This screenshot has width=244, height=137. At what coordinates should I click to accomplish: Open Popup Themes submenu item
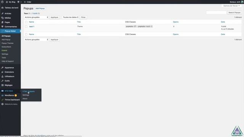tap(8, 43)
